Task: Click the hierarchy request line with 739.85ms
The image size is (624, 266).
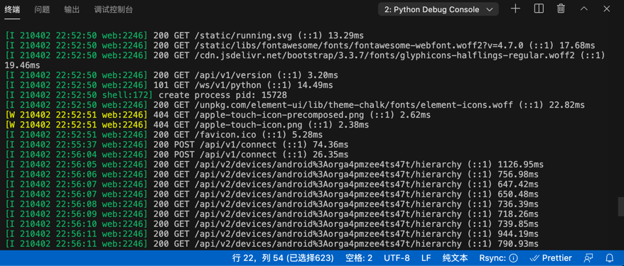Action: point(271,224)
